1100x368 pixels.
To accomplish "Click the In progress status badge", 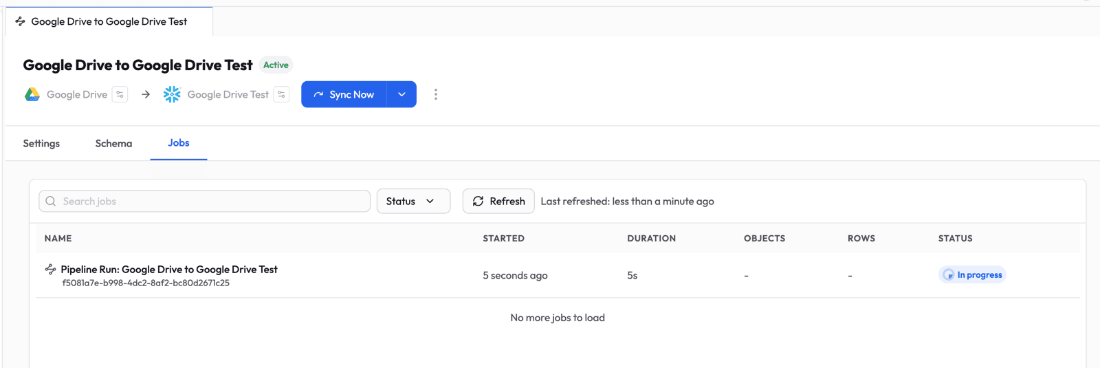I will pyautogui.click(x=972, y=275).
